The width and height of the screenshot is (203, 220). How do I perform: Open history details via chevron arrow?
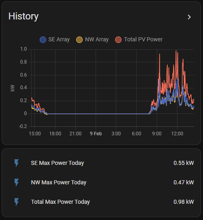[189, 17]
